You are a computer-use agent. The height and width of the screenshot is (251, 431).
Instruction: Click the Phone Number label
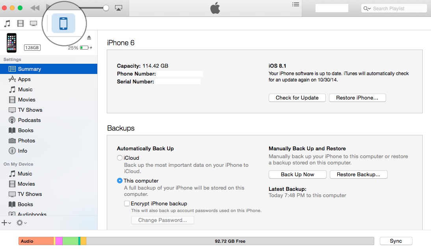click(136, 74)
